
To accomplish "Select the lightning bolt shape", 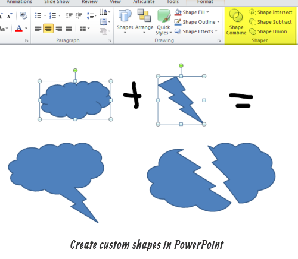I will (181, 100).
